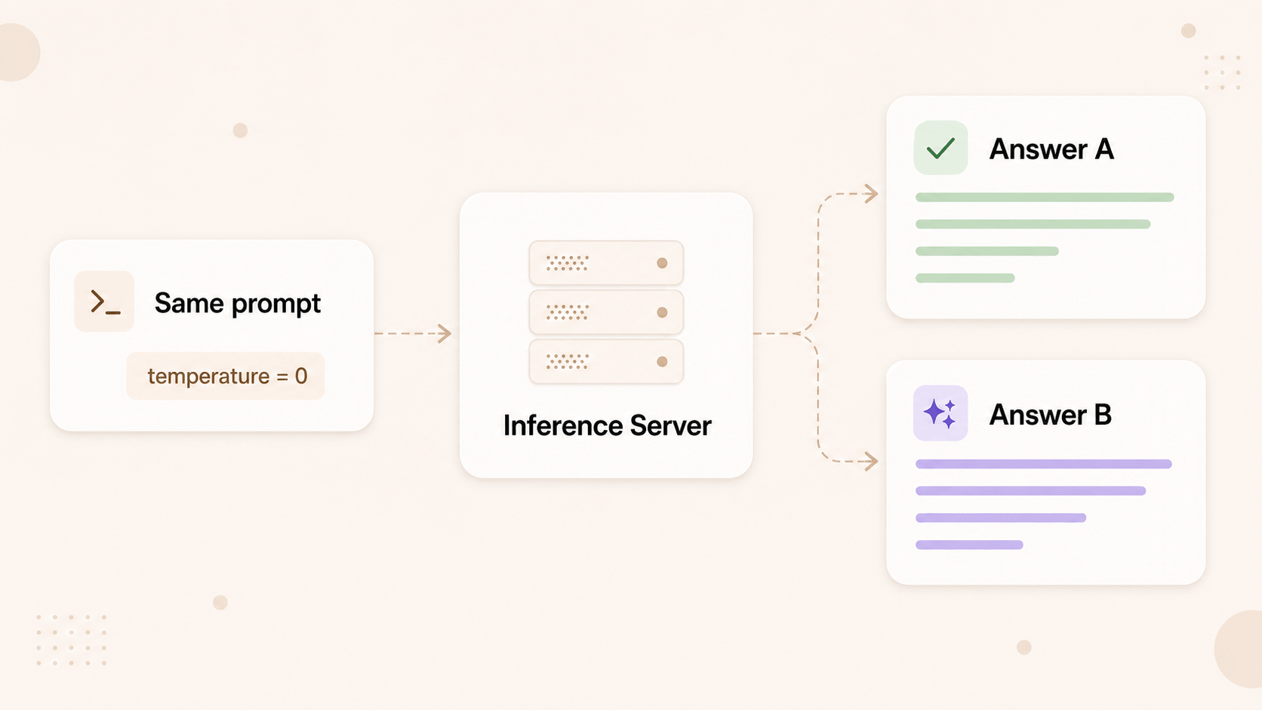This screenshot has width=1262, height=710.
Task: Select the bottom server rack unit
Action: point(606,361)
